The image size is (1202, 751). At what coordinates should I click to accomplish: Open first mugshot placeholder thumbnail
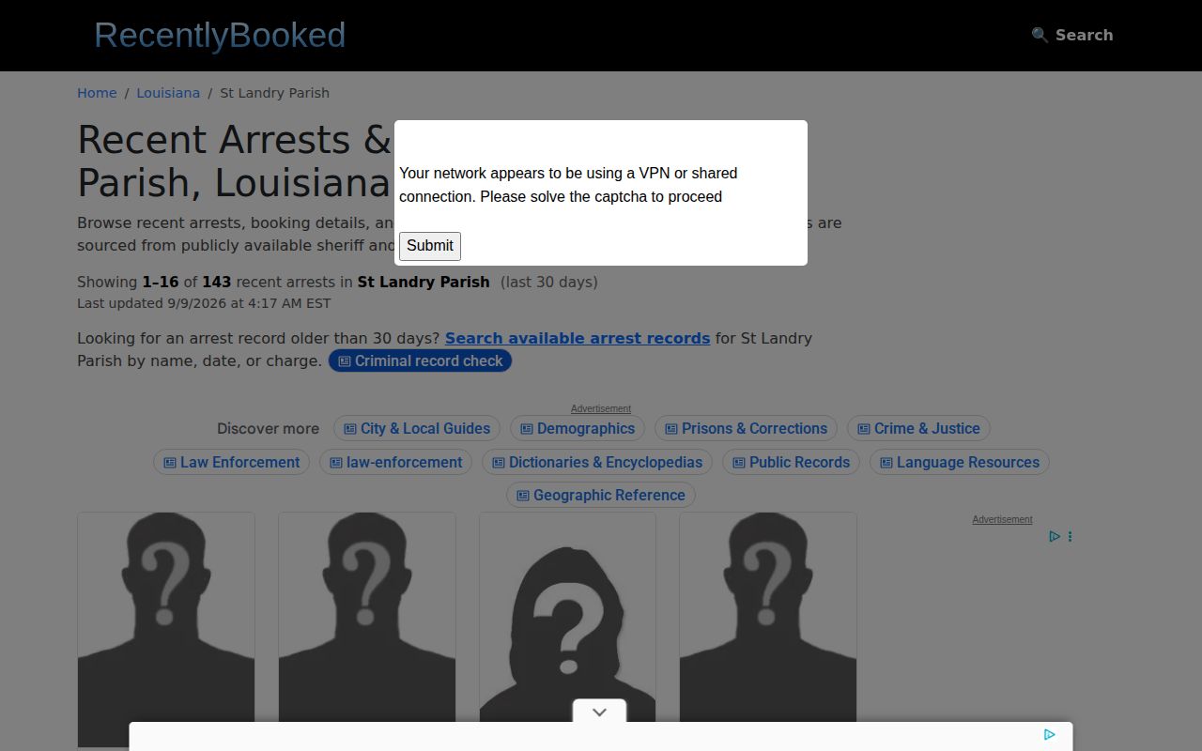[x=166, y=630]
